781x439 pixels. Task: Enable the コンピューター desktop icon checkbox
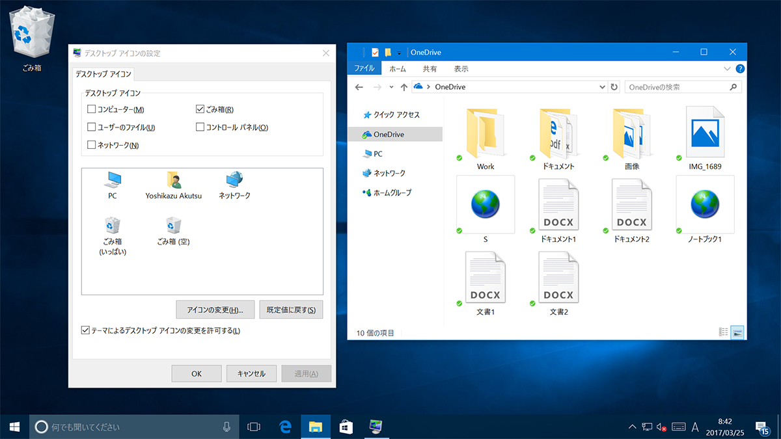[x=91, y=109]
